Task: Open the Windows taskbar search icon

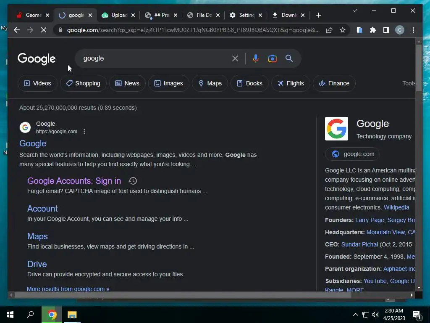Action: [x=30, y=315]
